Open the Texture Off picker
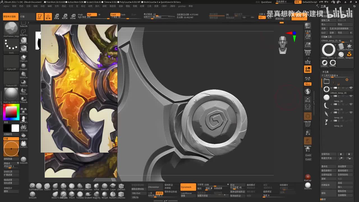The width and height of the screenshot is (359, 202). coord(11,79)
